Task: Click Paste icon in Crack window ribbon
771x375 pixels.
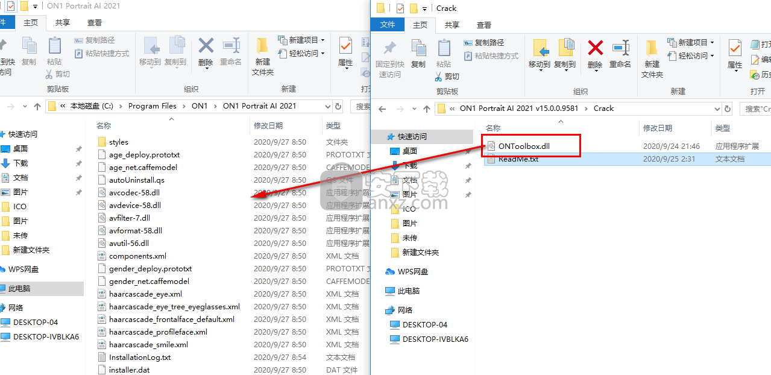Action: point(444,48)
